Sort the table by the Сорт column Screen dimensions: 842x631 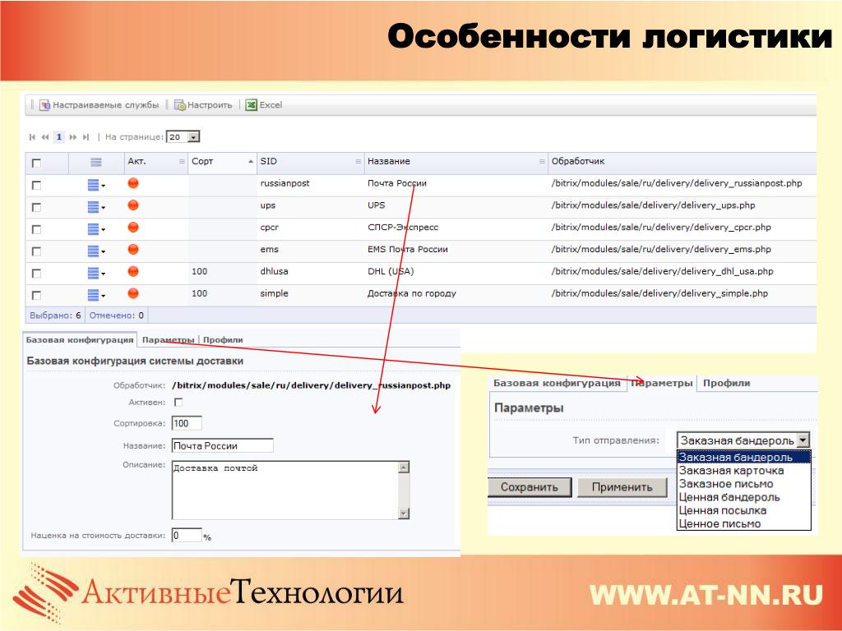[x=222, y=162]
